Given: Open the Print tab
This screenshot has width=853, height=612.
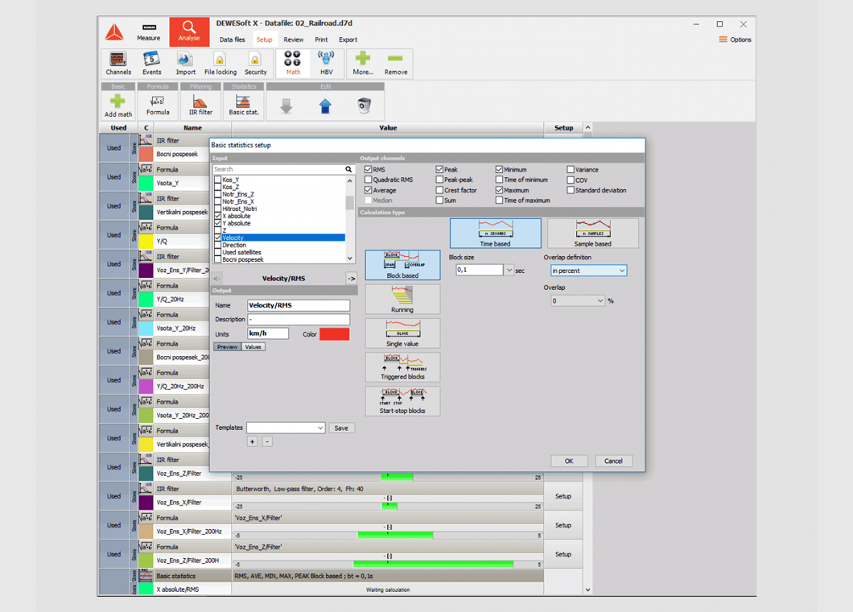Looking at the screenshot, I should point(322,39).
